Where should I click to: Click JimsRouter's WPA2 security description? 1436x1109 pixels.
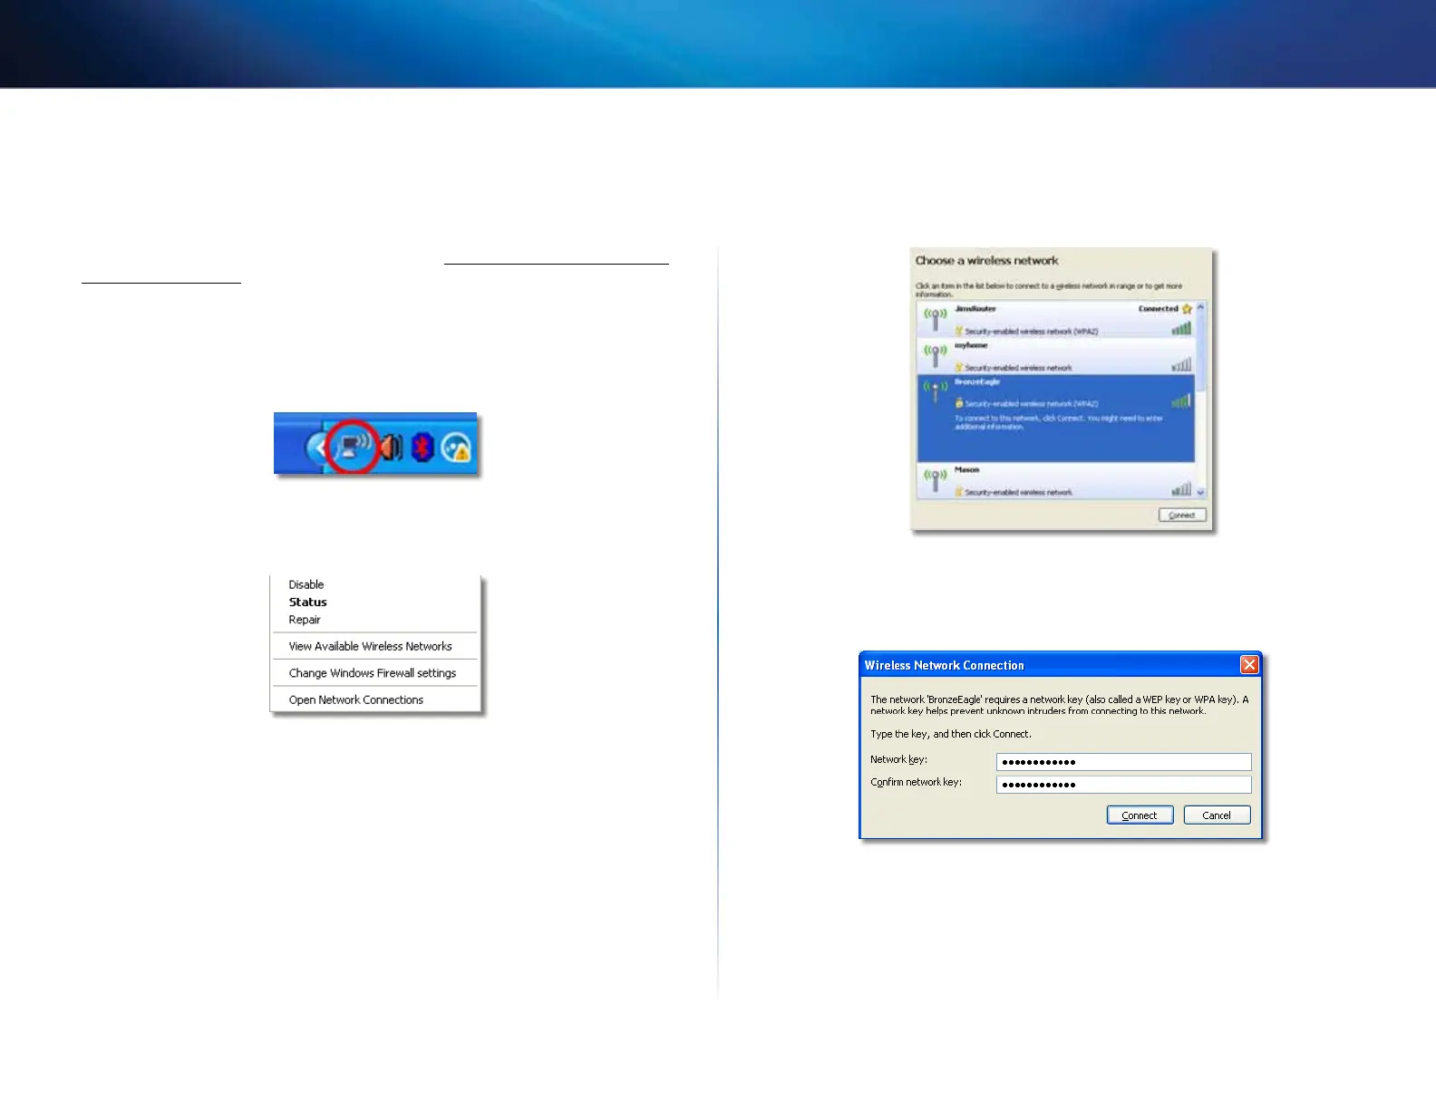pos(1032,332)
